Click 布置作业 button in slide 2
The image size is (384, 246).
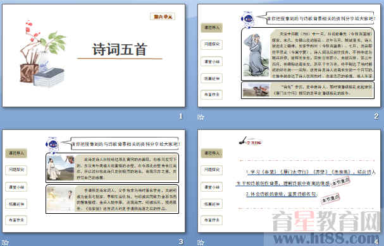211,95
